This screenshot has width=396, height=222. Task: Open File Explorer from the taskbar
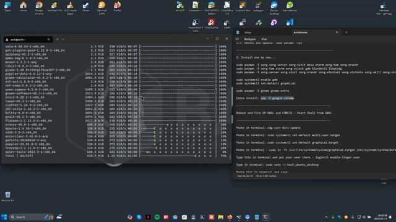pyautogui.click(x=220, y=217)
